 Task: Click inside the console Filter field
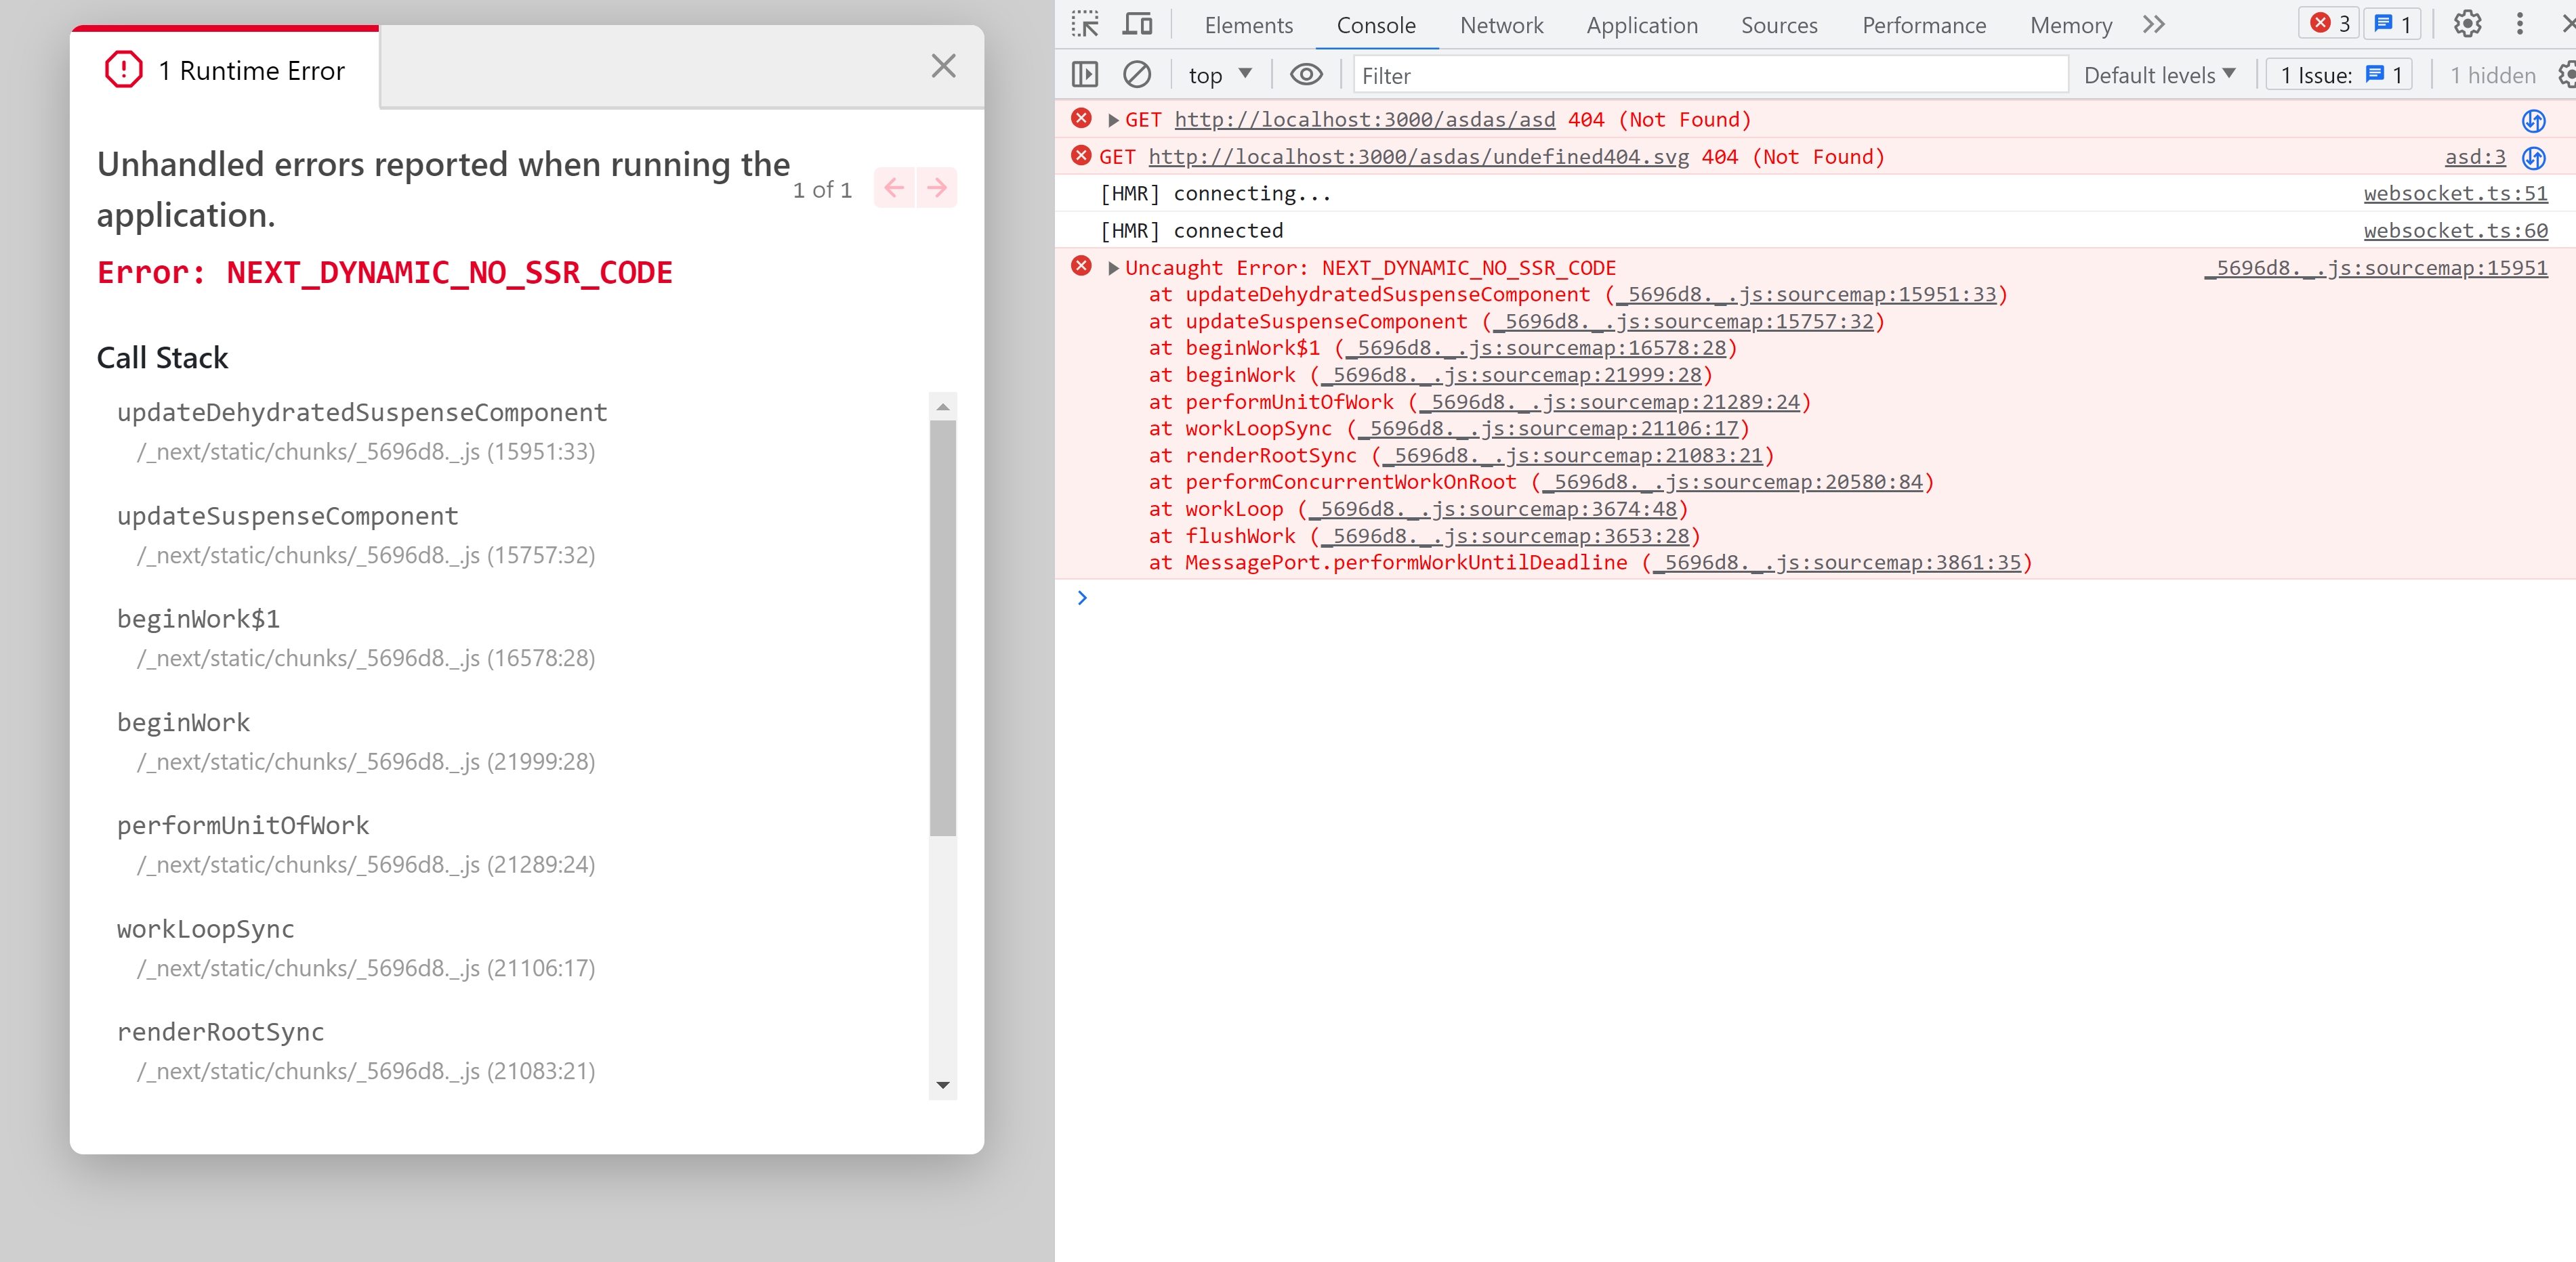[1700, 75]
